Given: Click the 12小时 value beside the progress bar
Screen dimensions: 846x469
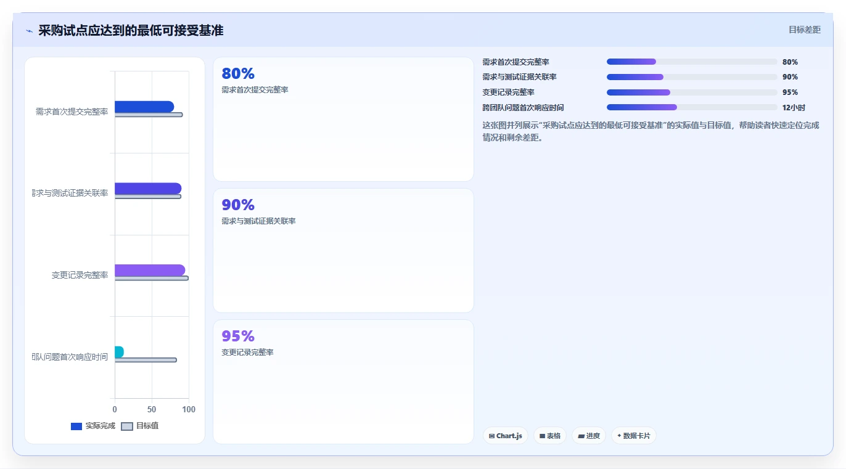Looking at the screenshot, I should coord(794,108).
